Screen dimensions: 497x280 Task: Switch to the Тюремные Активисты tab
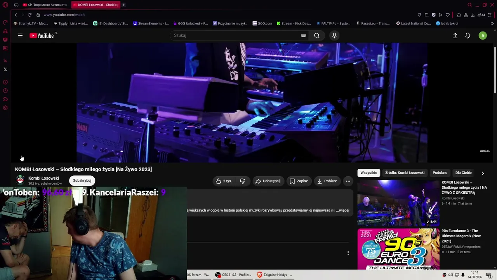point(45,5)
